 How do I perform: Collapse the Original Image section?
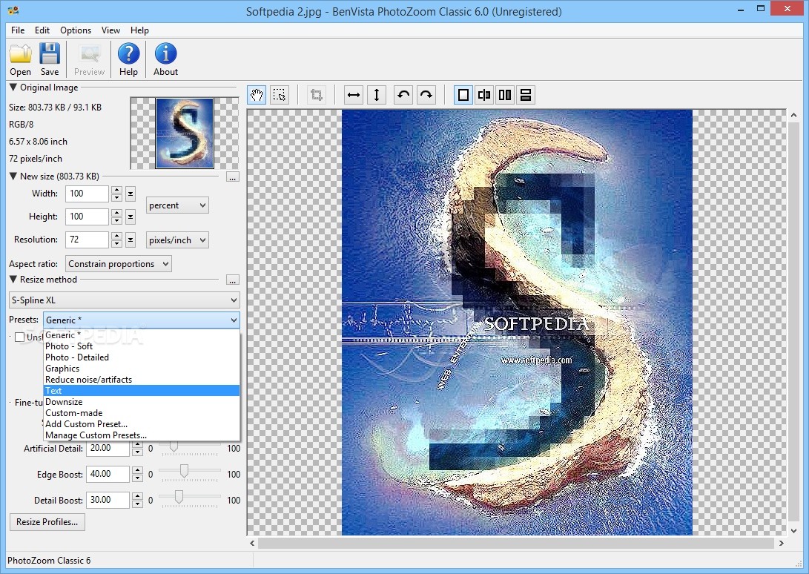(13, 88)
